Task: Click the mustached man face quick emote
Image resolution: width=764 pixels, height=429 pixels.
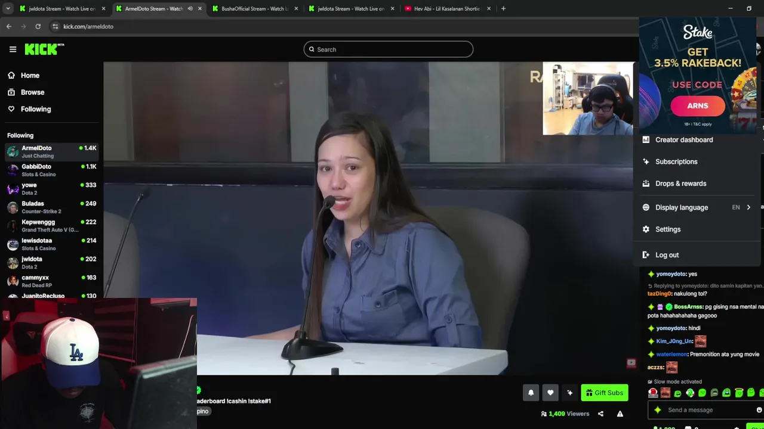Action: (665, 393)
